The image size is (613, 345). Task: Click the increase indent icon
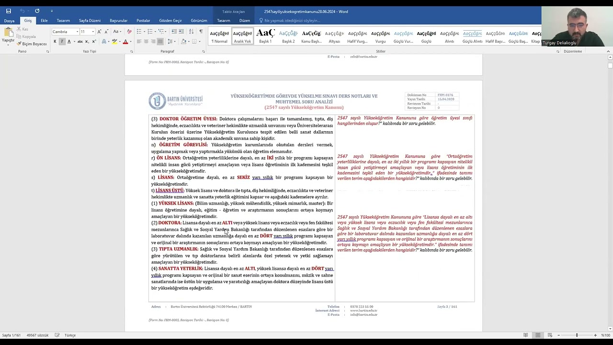(182, 32)
